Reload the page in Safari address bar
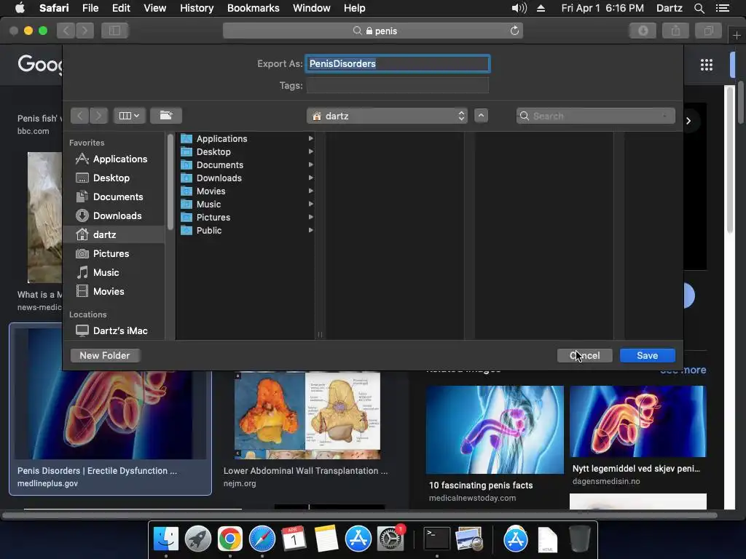746x559 pixels. coord(514,31)
